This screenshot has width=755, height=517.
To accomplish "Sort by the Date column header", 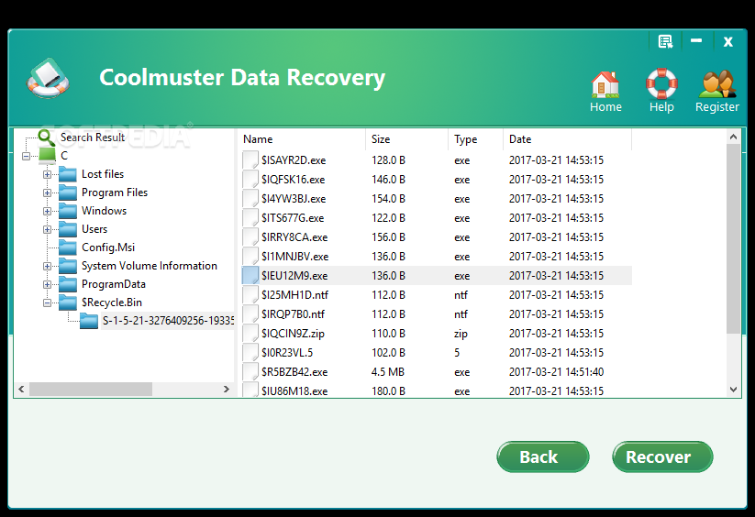I will tap(567, 139).
